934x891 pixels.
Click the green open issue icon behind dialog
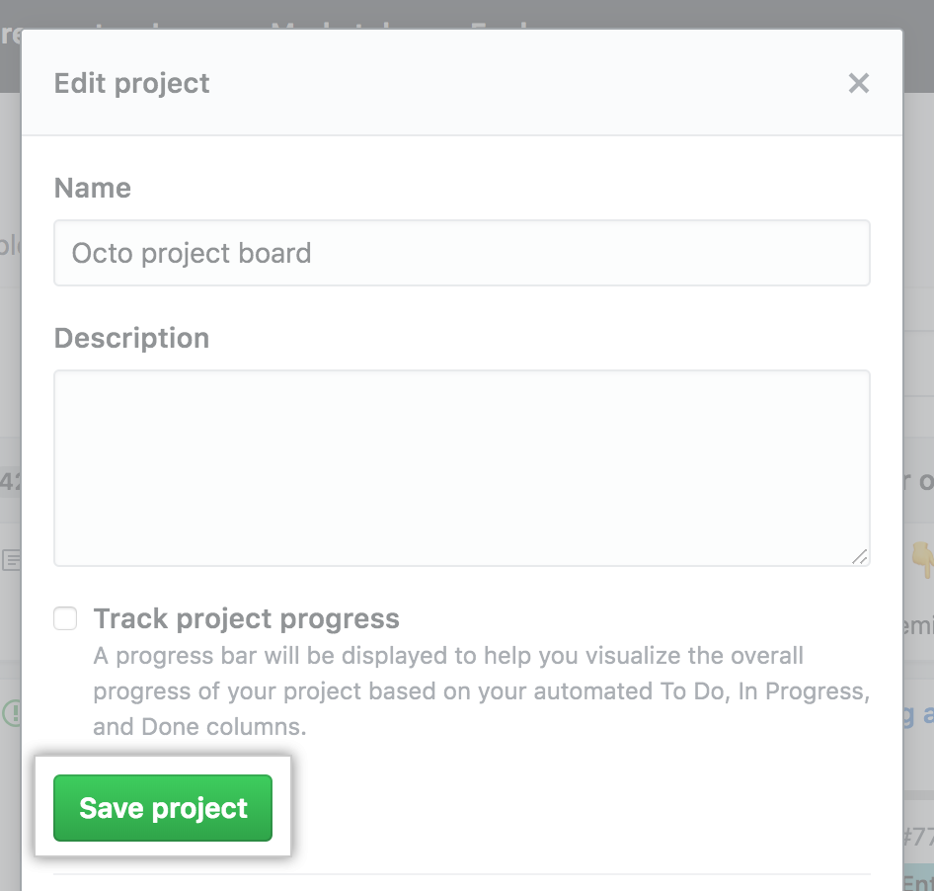point(11,713)
